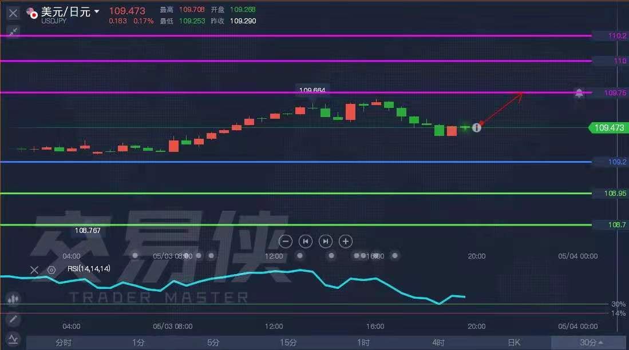The width and height of the screenshot is (629, 350).
Task: Zoom in using the plus icon
Action: [345, 241]
